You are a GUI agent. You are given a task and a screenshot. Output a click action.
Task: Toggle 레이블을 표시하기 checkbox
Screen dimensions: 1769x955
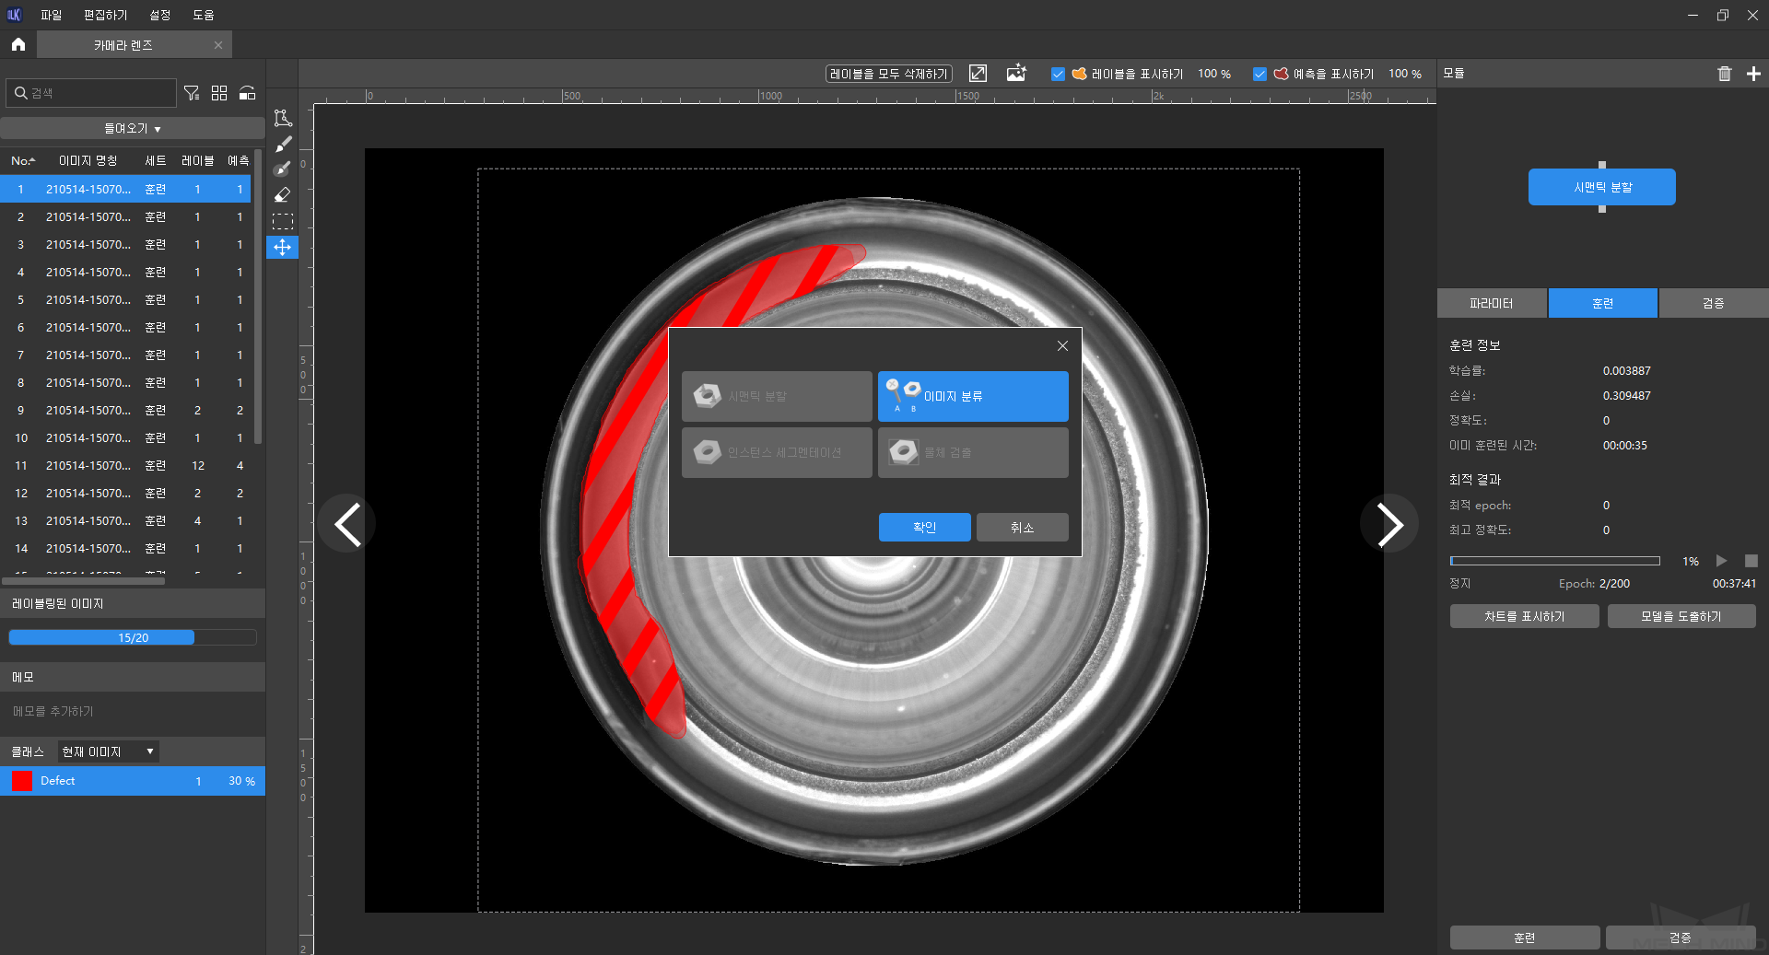pos(1058,74)
